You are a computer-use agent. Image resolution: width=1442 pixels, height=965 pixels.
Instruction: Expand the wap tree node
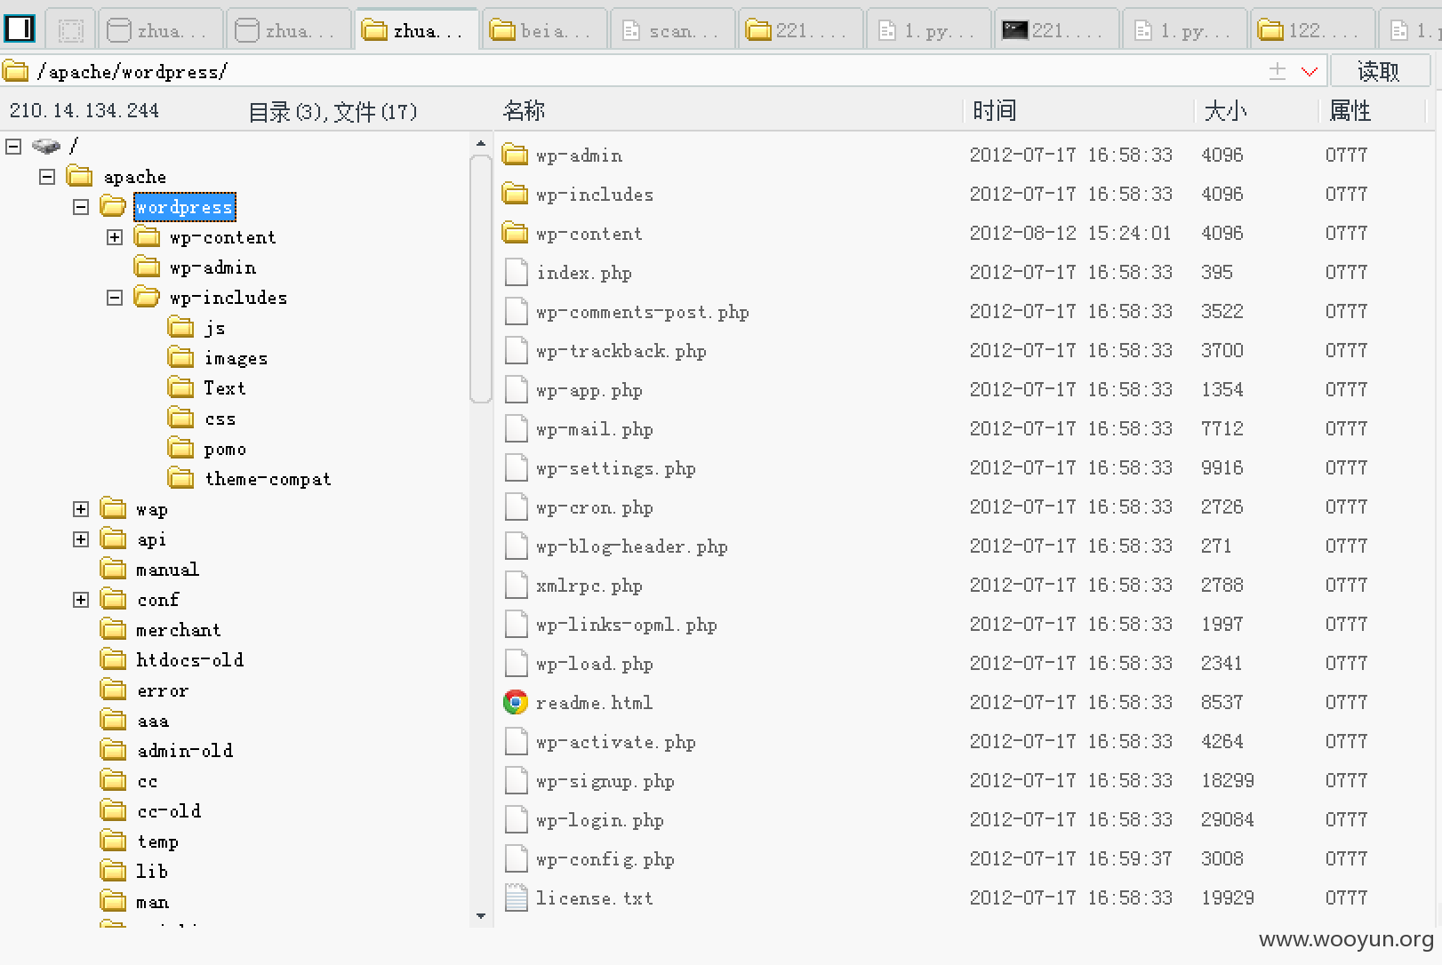(x=81, y=508)
